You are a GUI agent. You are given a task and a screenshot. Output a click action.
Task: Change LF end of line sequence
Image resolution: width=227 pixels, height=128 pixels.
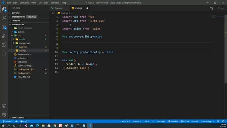coord(153,121)
